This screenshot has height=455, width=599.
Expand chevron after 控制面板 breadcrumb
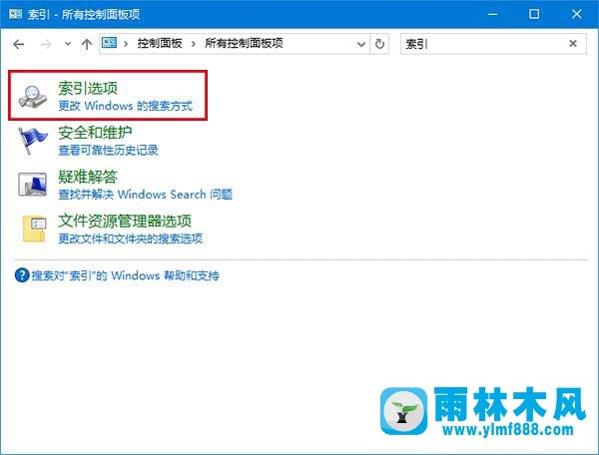pyautogui.click(x=194, y=44)
